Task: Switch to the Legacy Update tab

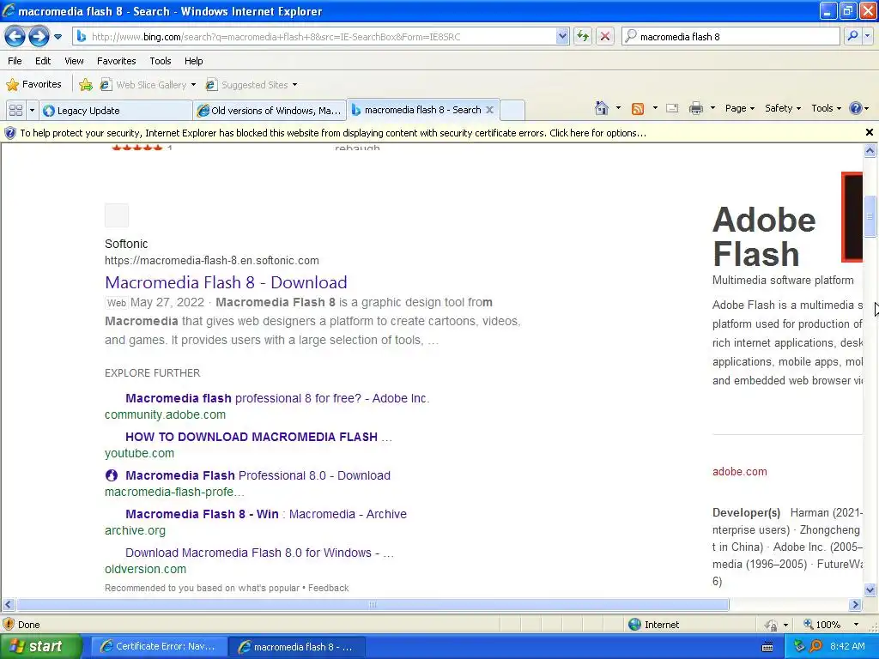Action: (116, 111)
